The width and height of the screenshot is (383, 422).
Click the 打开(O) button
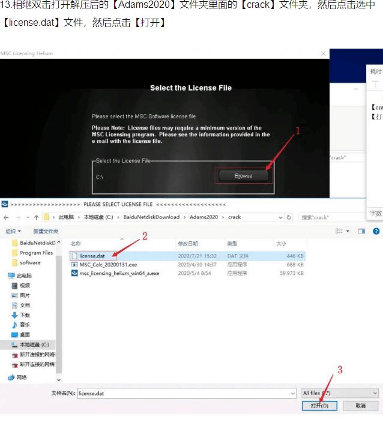(x=319, y=406)
